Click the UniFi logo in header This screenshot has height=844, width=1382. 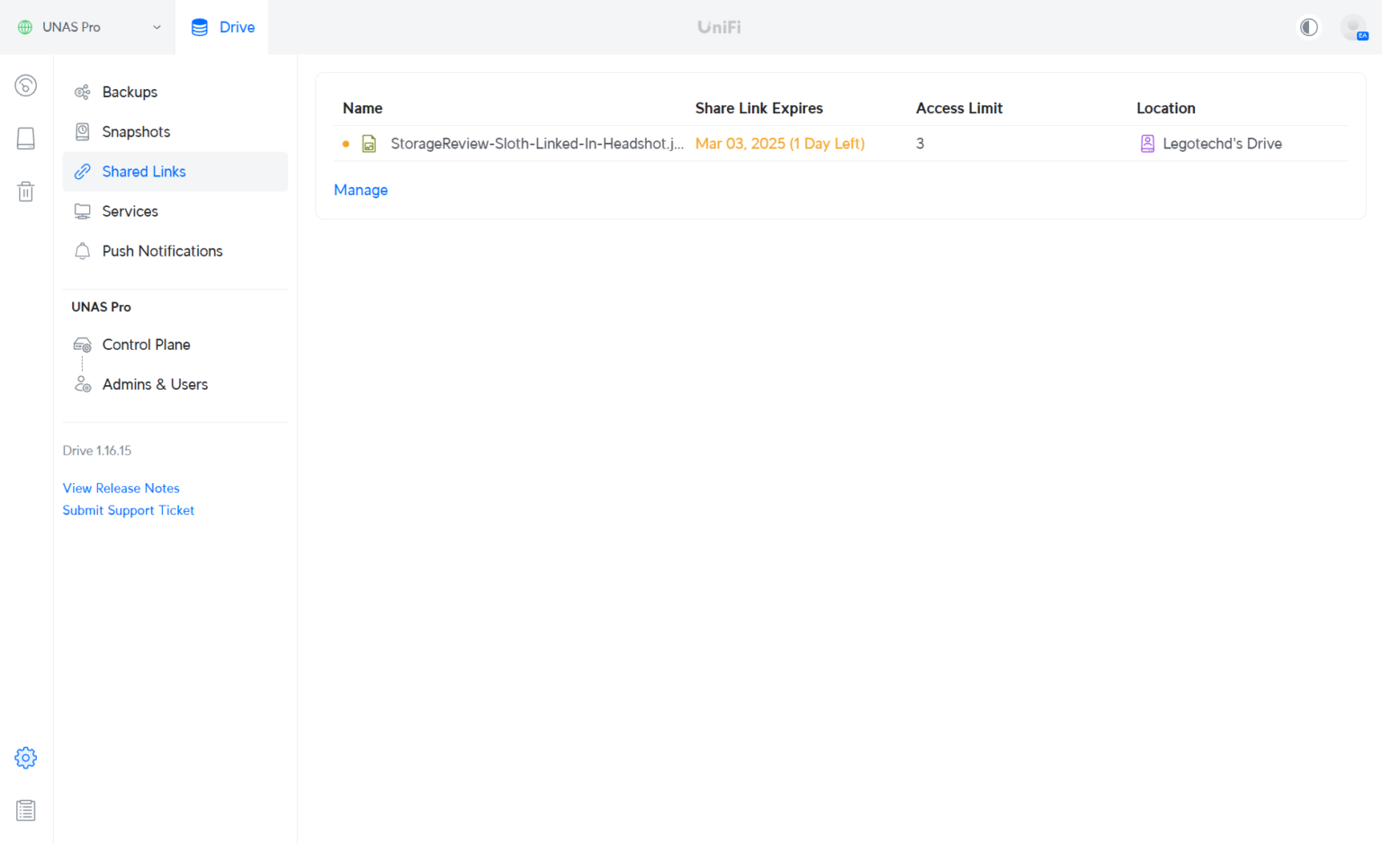pyautogui.click(x=719, y=27)
